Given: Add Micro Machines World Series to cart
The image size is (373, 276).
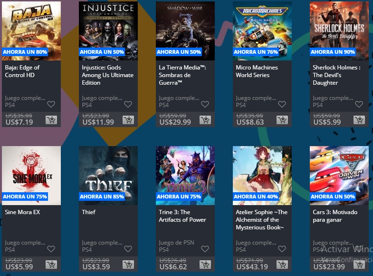Looking at the screenshot, I should (x=282, y=120).
